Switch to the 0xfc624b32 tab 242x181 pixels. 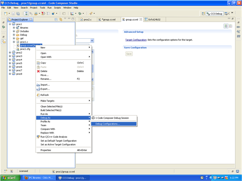tap(154, 20)
